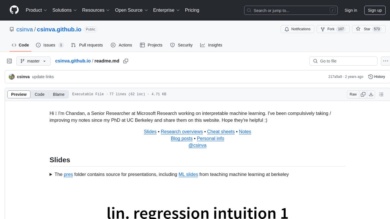Open the @csinva link
390x219 pixels.
click(x=197, y=145)
